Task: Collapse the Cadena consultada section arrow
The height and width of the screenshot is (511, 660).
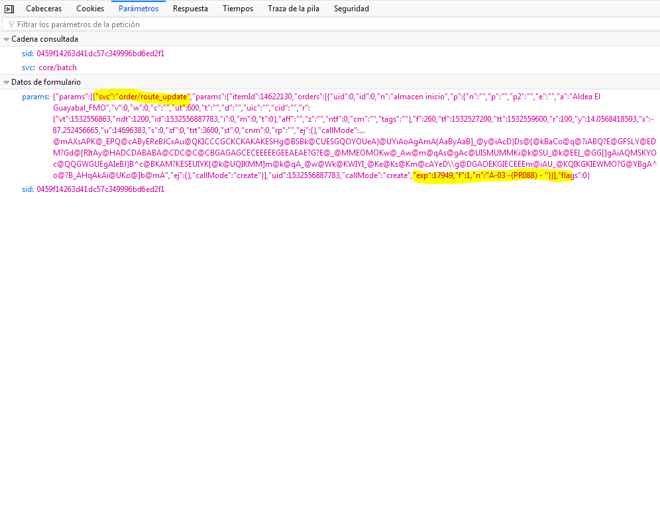Action: (x=6, y=40)
